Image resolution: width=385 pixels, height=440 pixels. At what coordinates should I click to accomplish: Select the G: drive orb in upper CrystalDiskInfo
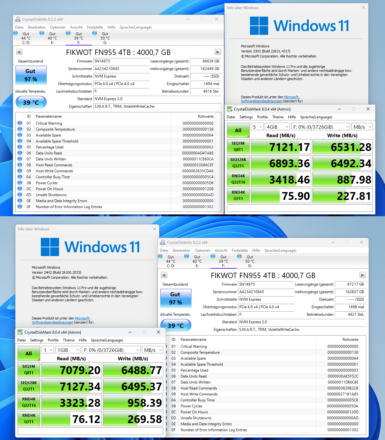click(95, 33)
